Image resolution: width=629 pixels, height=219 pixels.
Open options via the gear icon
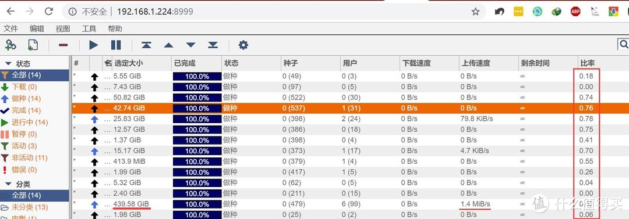click(243, 45)
